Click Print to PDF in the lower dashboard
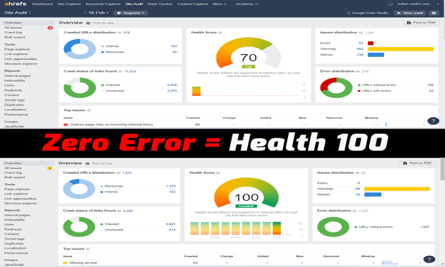Image resolution: width=445 pixels, height=267 pixels. coord(418,163)
